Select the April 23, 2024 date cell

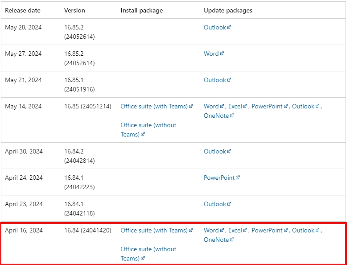tap(24, 204)
